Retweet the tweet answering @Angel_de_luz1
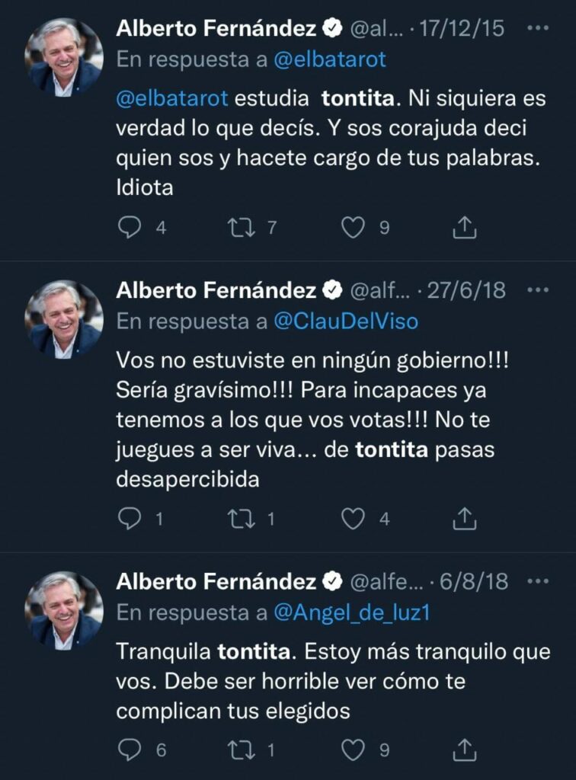This screenshot has width=576, height=780. (241, 750)
